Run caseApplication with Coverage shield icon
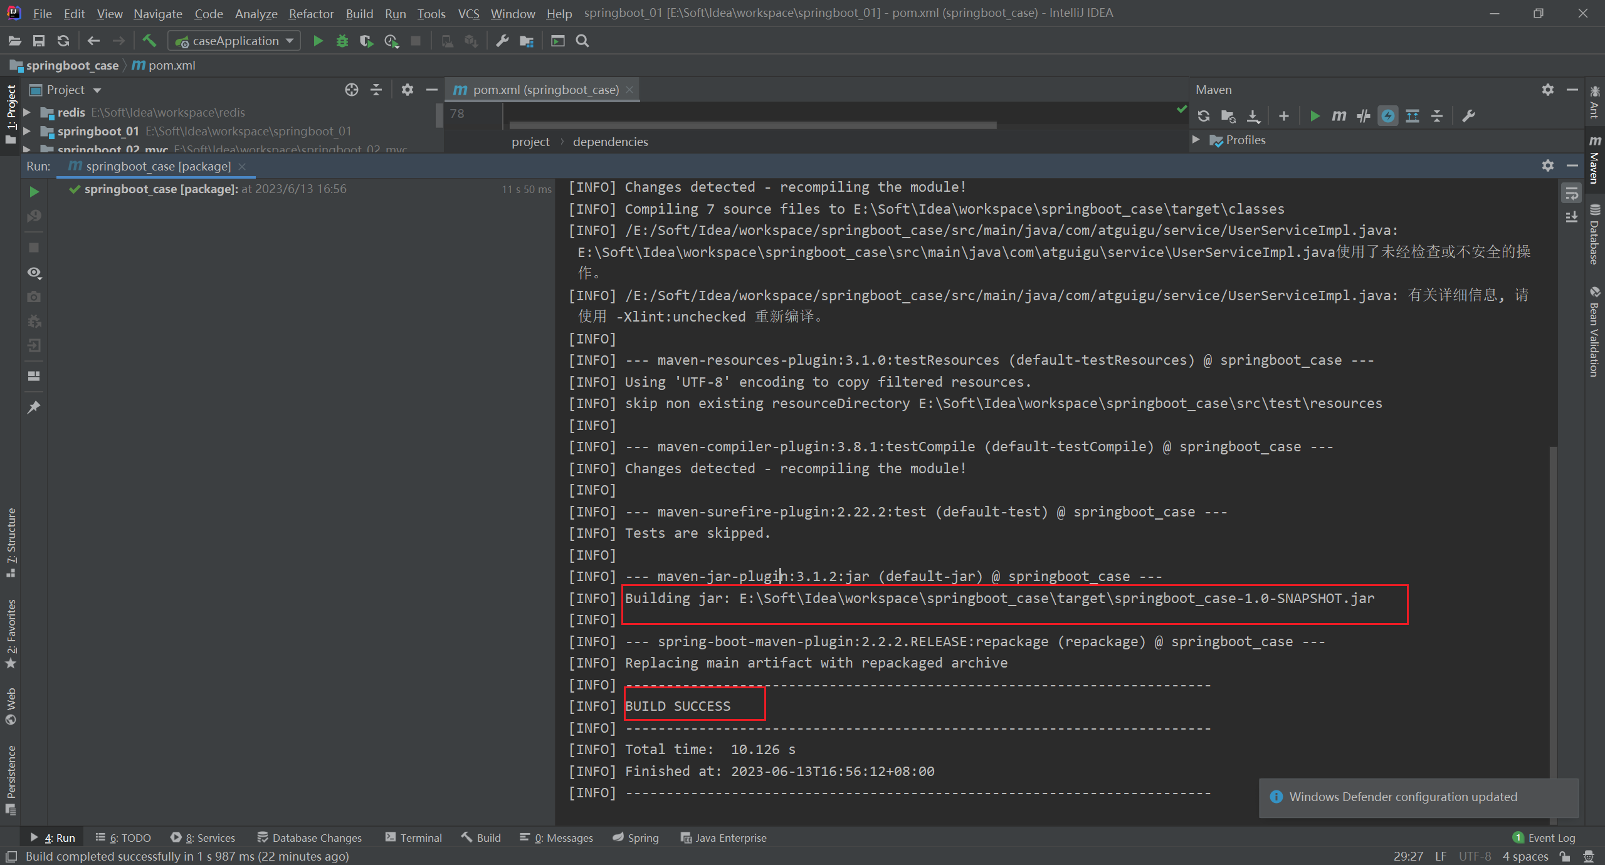 (366, 41)
